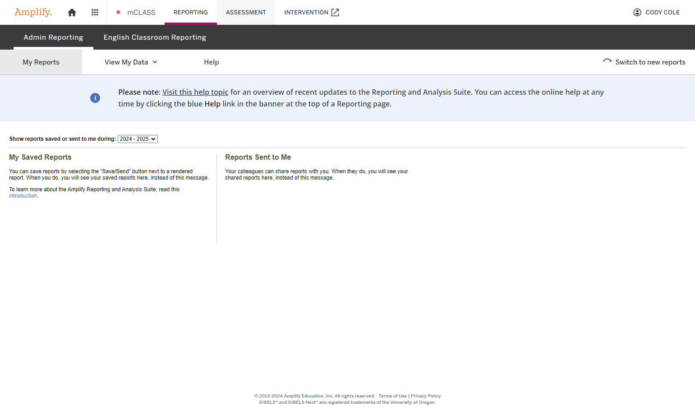Open the My Reports tab
The image size is (695, 411).
[41, 62]
